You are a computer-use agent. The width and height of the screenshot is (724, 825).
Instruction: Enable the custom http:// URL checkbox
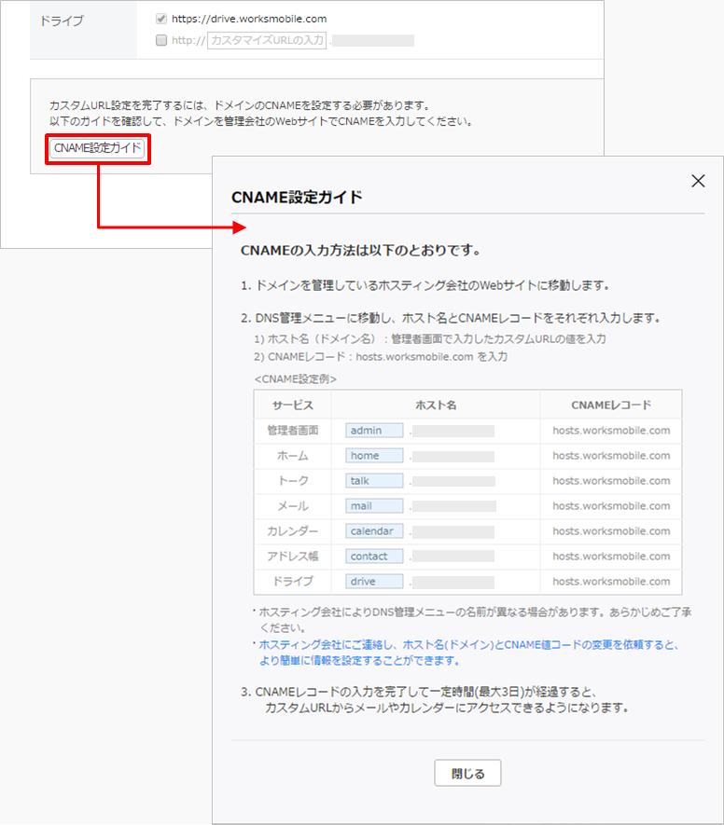[161, 40]
